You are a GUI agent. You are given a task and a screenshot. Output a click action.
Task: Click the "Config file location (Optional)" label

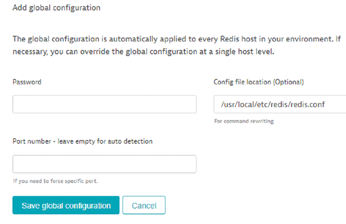click(259, 82)
